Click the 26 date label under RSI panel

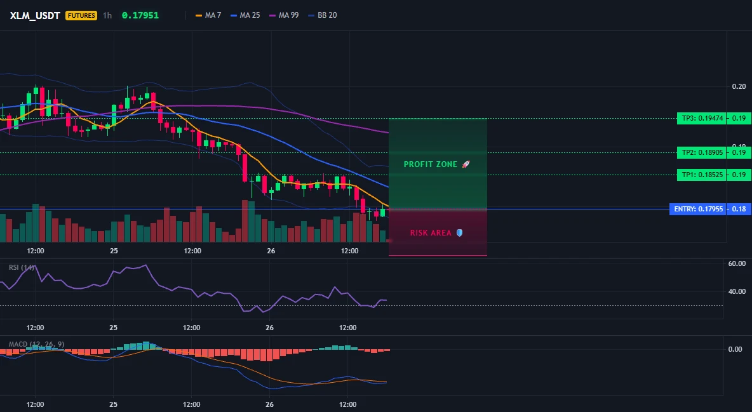point(269,328)
